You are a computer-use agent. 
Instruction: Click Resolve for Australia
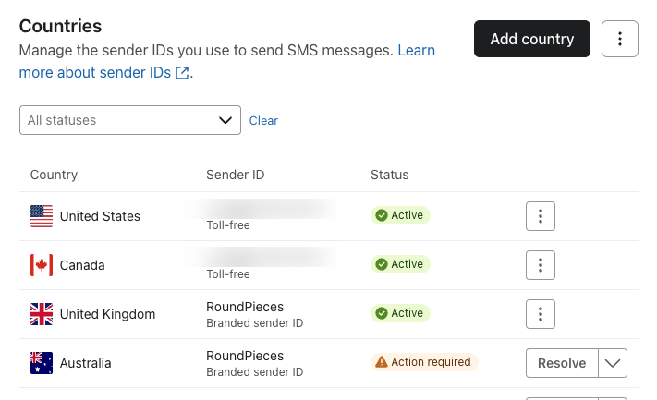[562, 363]
